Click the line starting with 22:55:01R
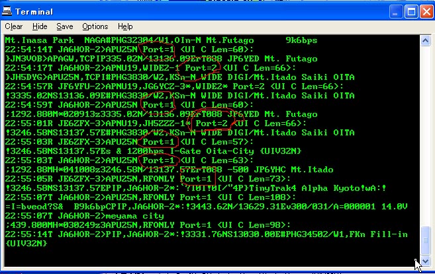 [x=156, y=123]
